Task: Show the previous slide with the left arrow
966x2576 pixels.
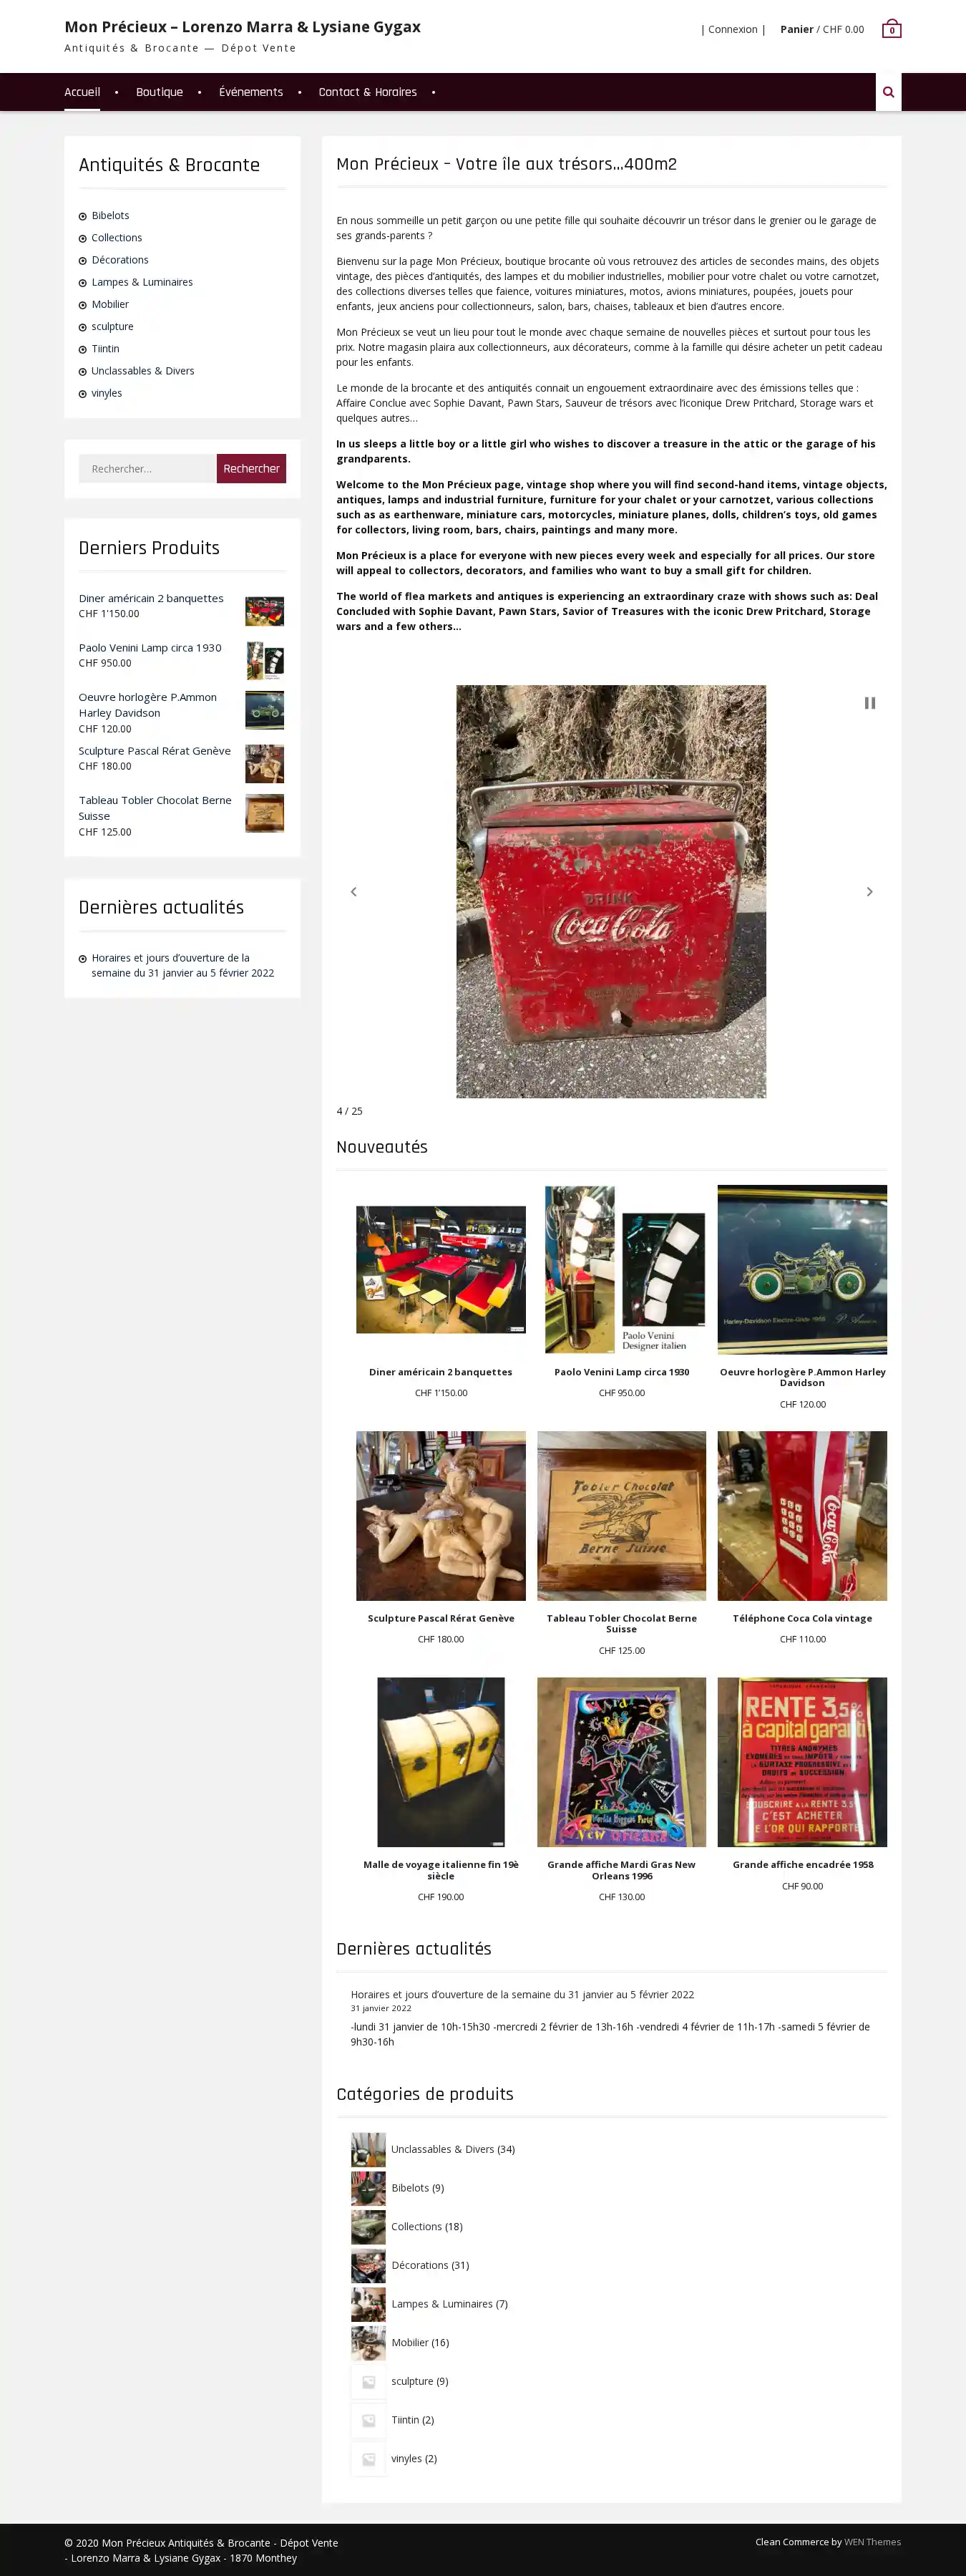Action: (x=353, y=891)
